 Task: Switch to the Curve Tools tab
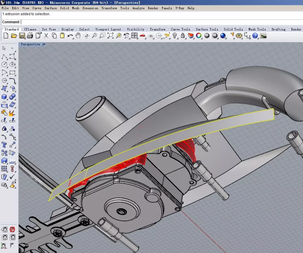[180, 29]
